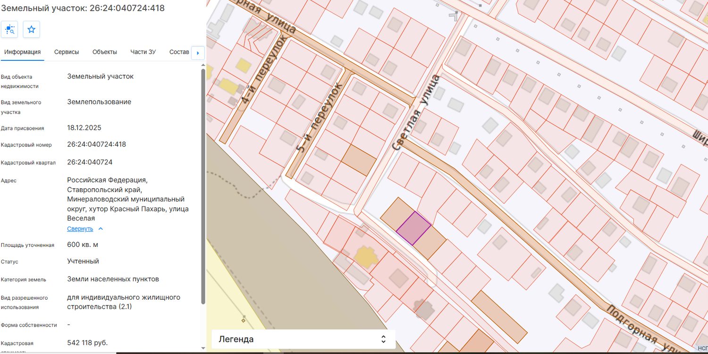Click the cadastral value 542 118 руб.
Viewport: 708px width, 354px height.
(x=87, y=343)
